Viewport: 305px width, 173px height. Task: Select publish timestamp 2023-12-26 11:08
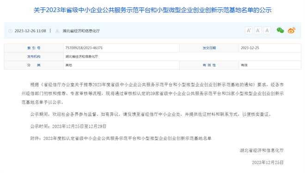(x=30, y=31)
